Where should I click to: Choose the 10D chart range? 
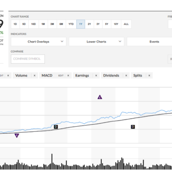pyautogui.click(x=33, y=24)
